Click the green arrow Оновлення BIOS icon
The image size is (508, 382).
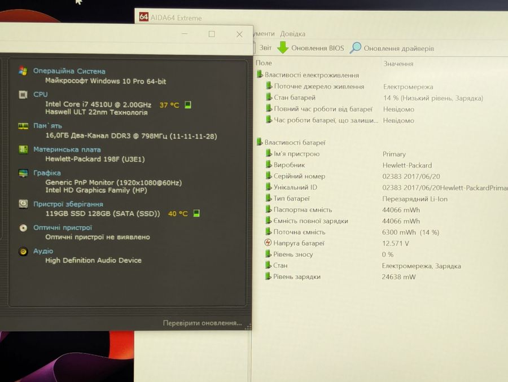point(283,47)
